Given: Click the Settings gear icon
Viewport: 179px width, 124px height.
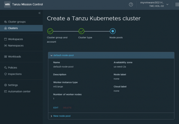Looking at the screenshot, I should click(5, 85).
